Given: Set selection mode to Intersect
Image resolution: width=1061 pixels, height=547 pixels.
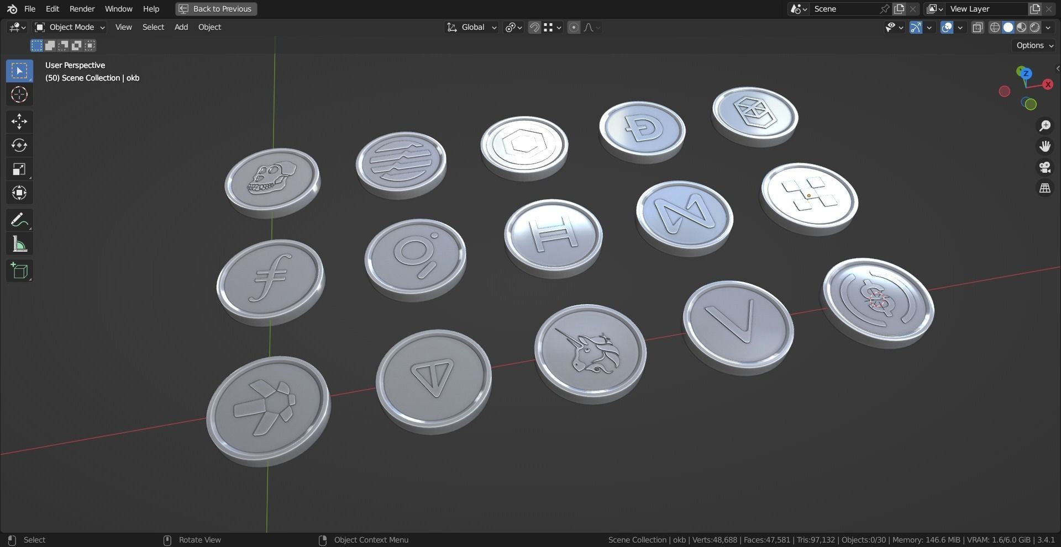Looking at the screenshot, I should coord(90,45).
